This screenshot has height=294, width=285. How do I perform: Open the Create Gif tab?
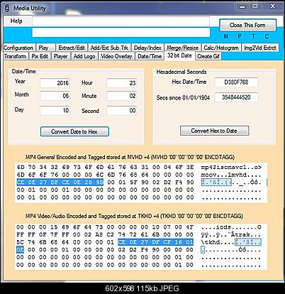208,56
